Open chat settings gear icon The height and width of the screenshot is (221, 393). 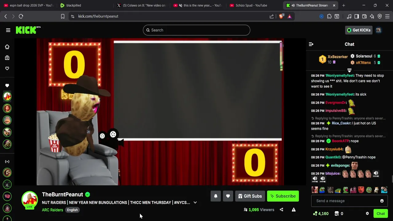[x=367, y=214]
